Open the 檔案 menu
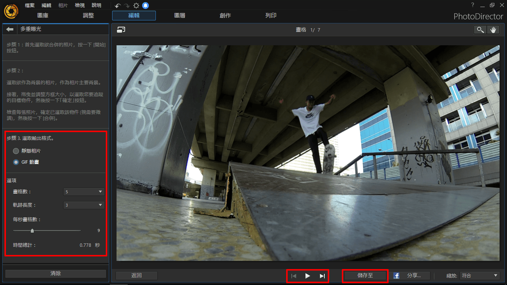The width and height of the screenshot is (507, 285). click(x=30, y=6)
